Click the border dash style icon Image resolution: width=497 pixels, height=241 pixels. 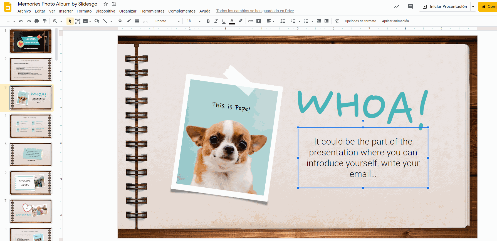point(145,21)
